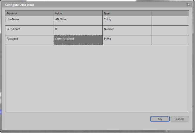Click the OK button
Screen dimensions: 195x133
[160, 119]
